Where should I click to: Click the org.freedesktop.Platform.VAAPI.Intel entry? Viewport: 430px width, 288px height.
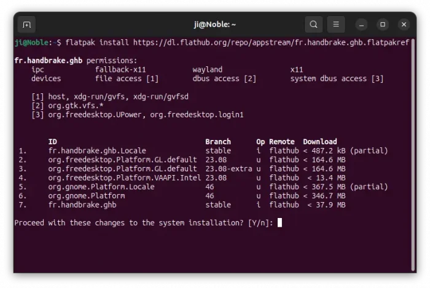pyautogui.click(x=123, y=177)
